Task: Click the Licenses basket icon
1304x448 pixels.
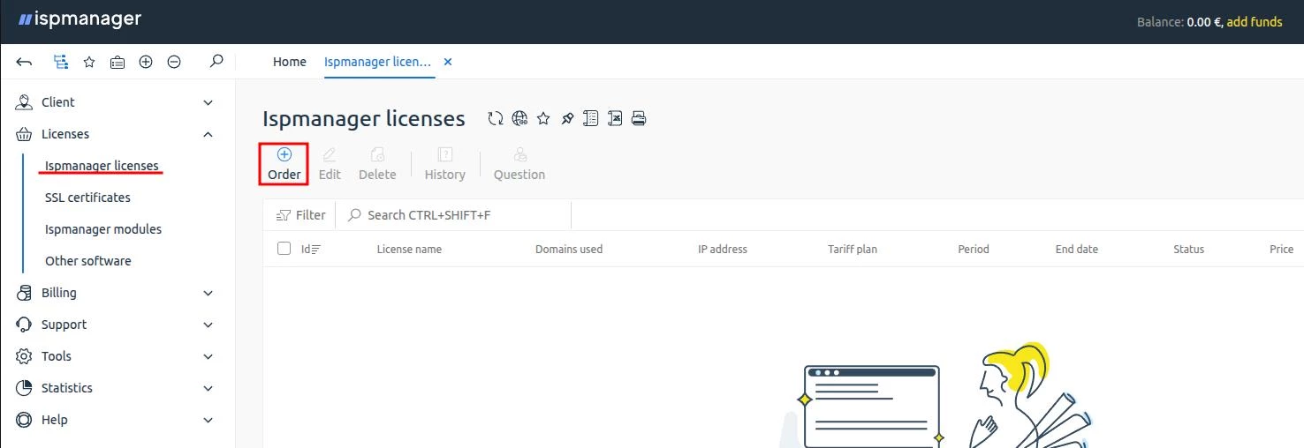Action: click(x=25, y=134)
